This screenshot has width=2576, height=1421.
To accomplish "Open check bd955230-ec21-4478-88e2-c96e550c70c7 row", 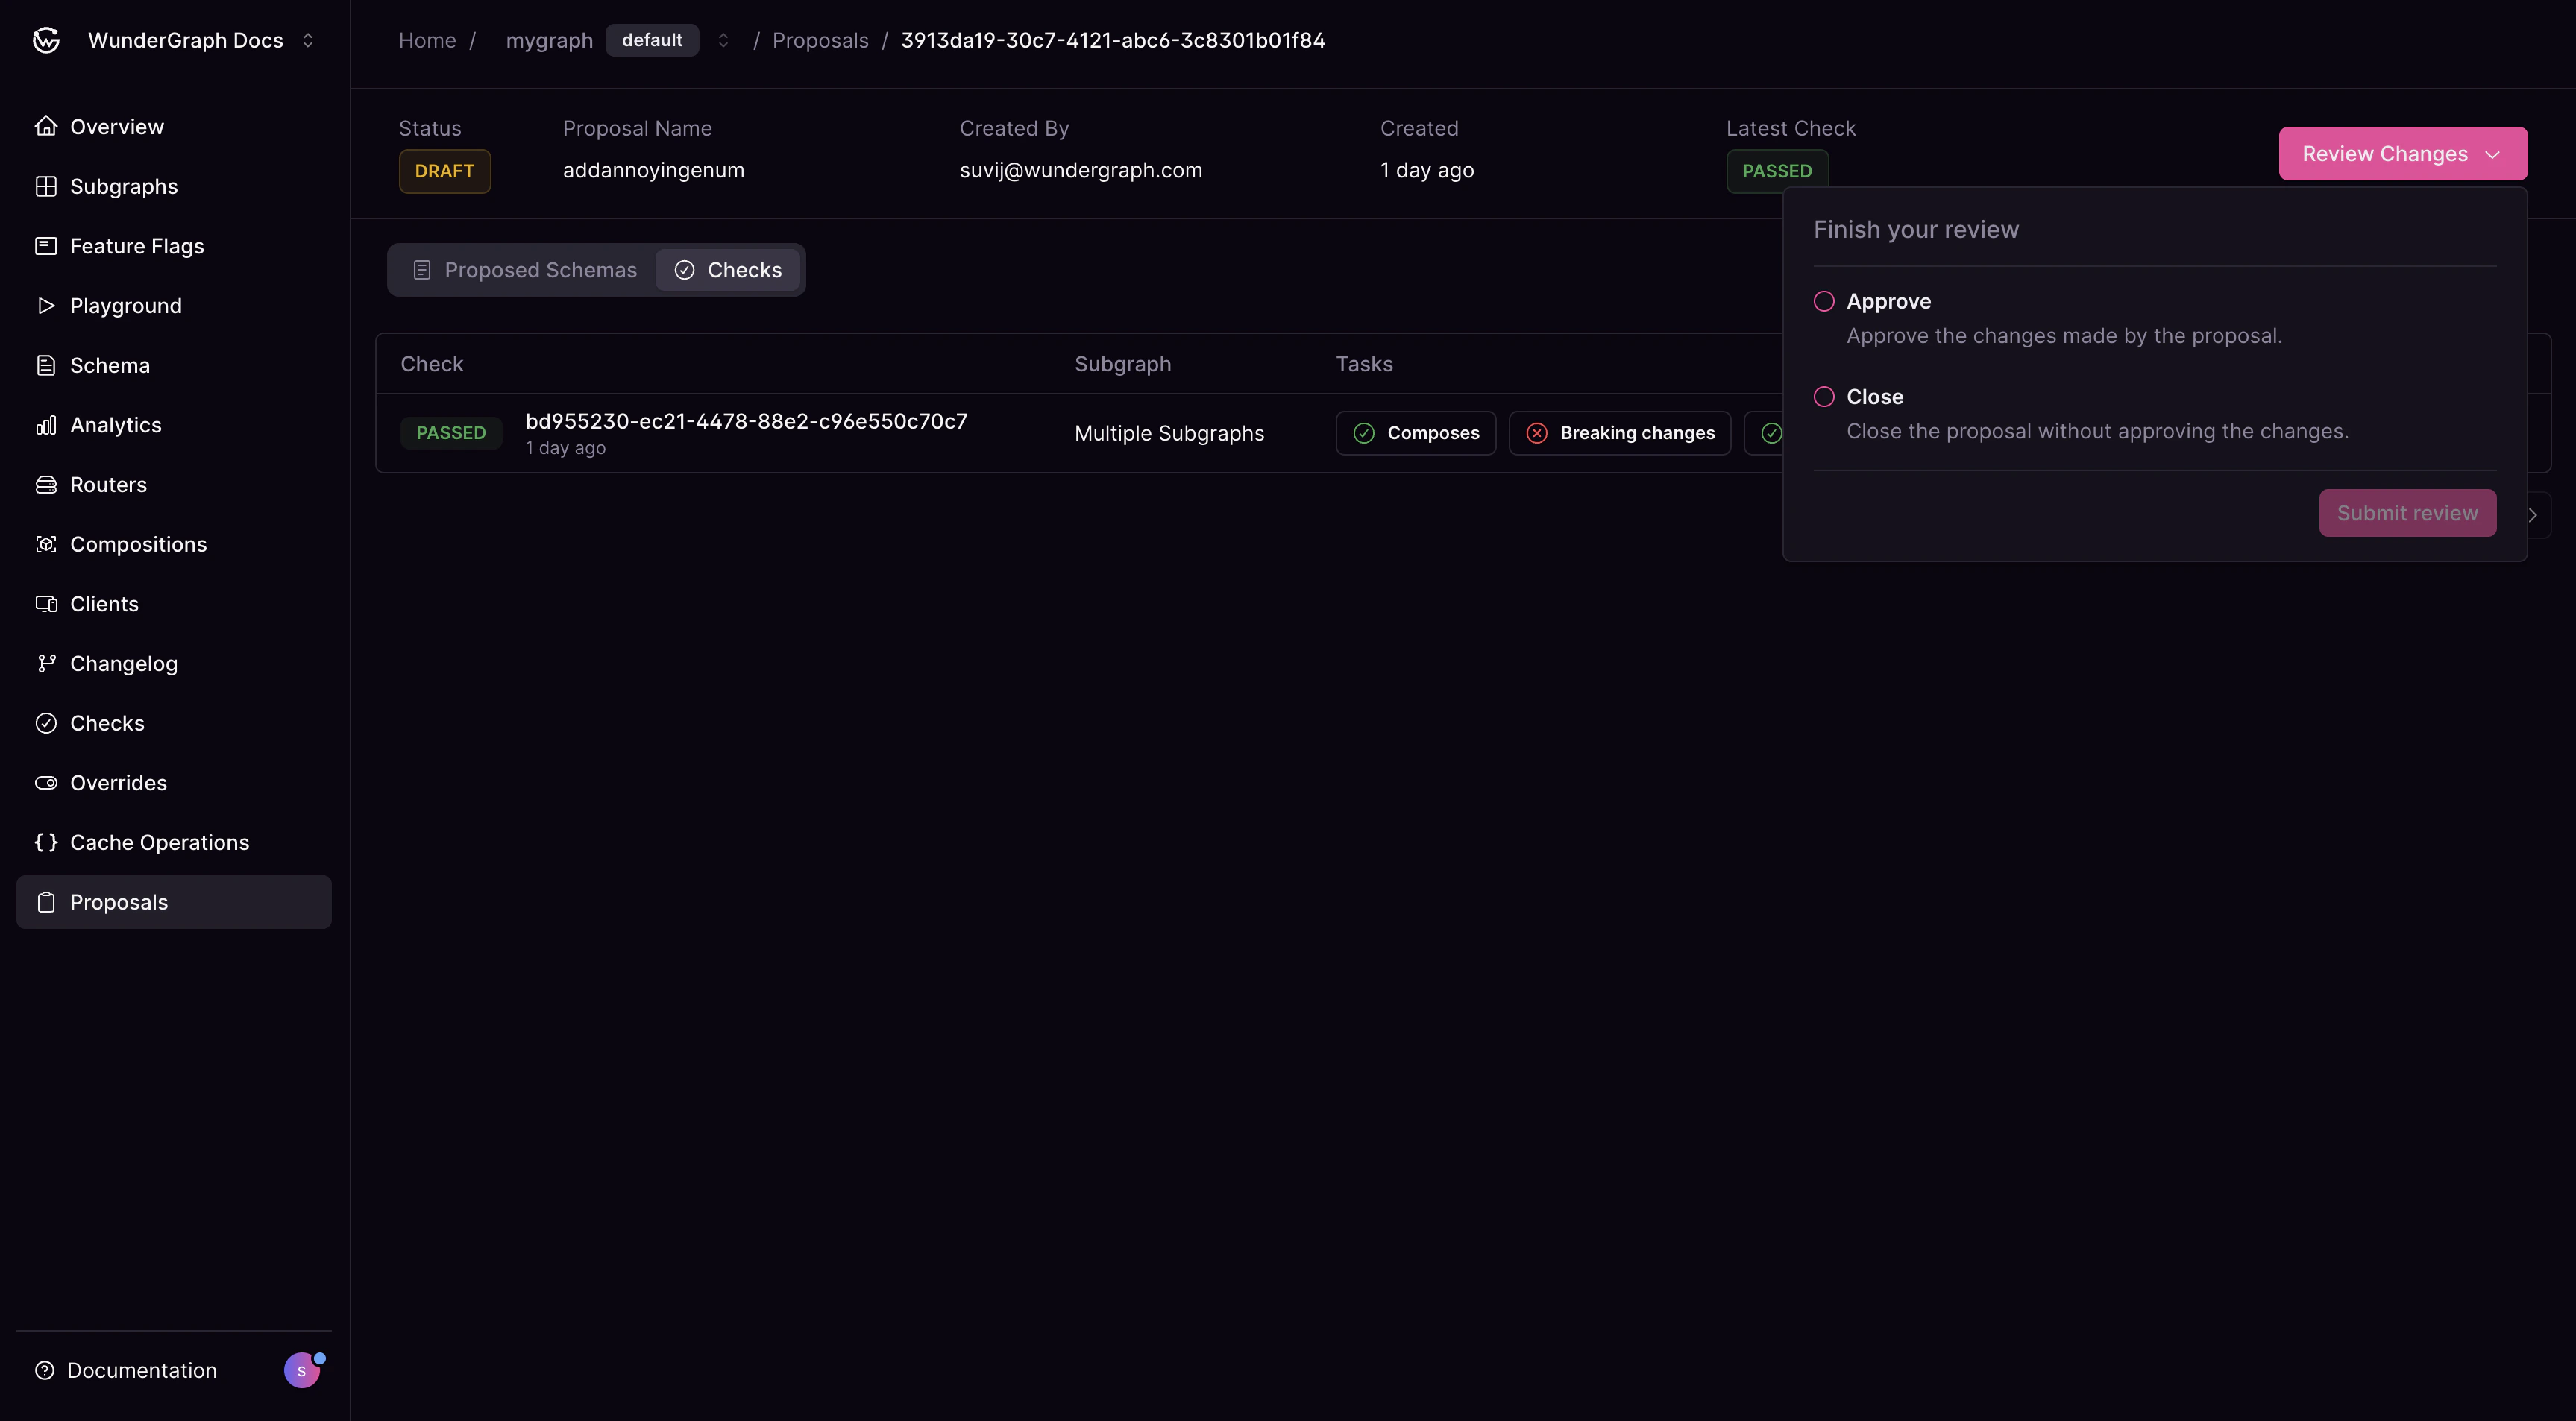I will 746,421.
